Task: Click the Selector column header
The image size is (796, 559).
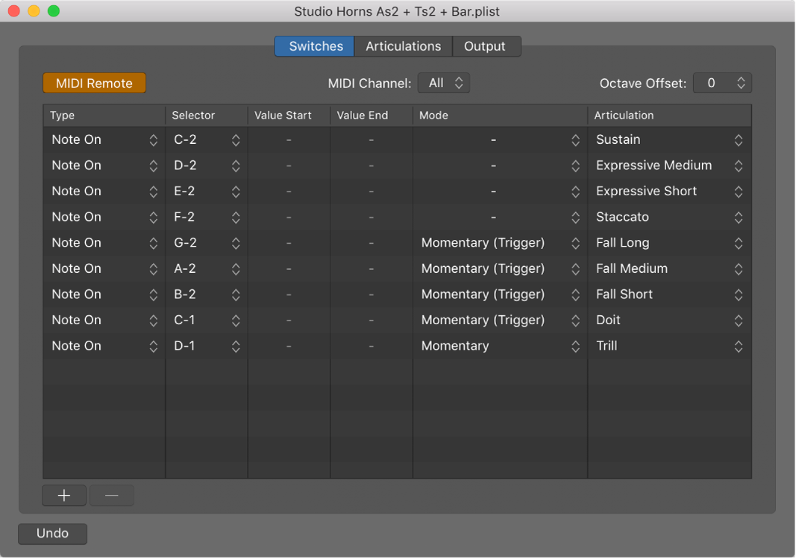Action: pyautogui.click(x=206, y=116)
